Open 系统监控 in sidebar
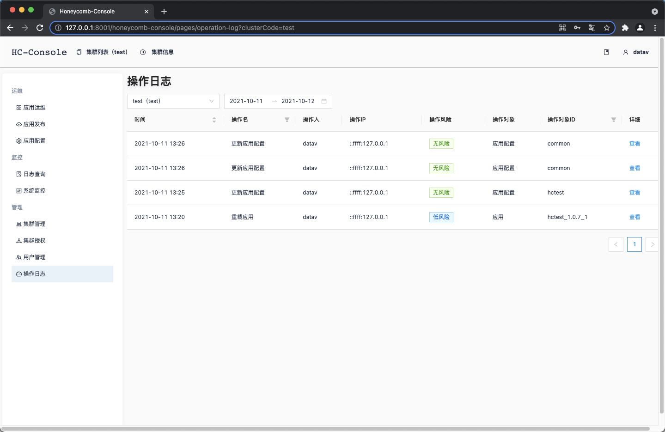Viewport: 665px width, 432px height. [x=62, y=191]
